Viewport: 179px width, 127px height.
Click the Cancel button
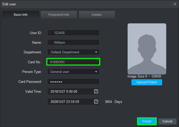pos(167,121)
